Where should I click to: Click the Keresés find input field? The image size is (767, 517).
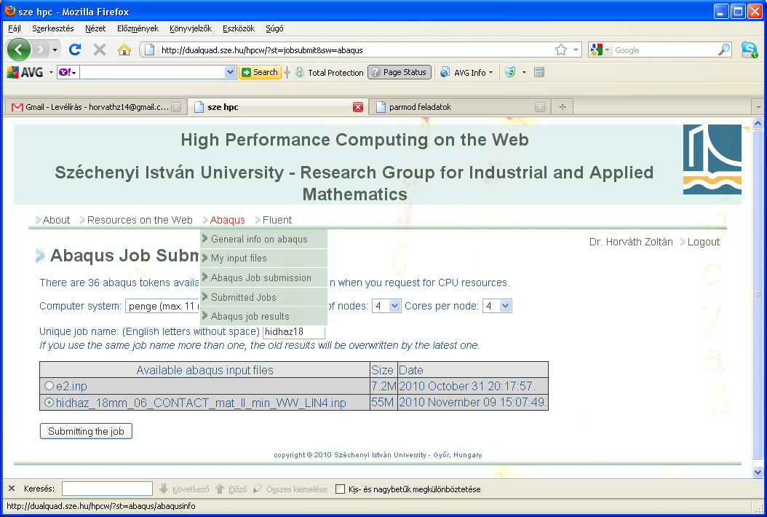pos(108,489)
